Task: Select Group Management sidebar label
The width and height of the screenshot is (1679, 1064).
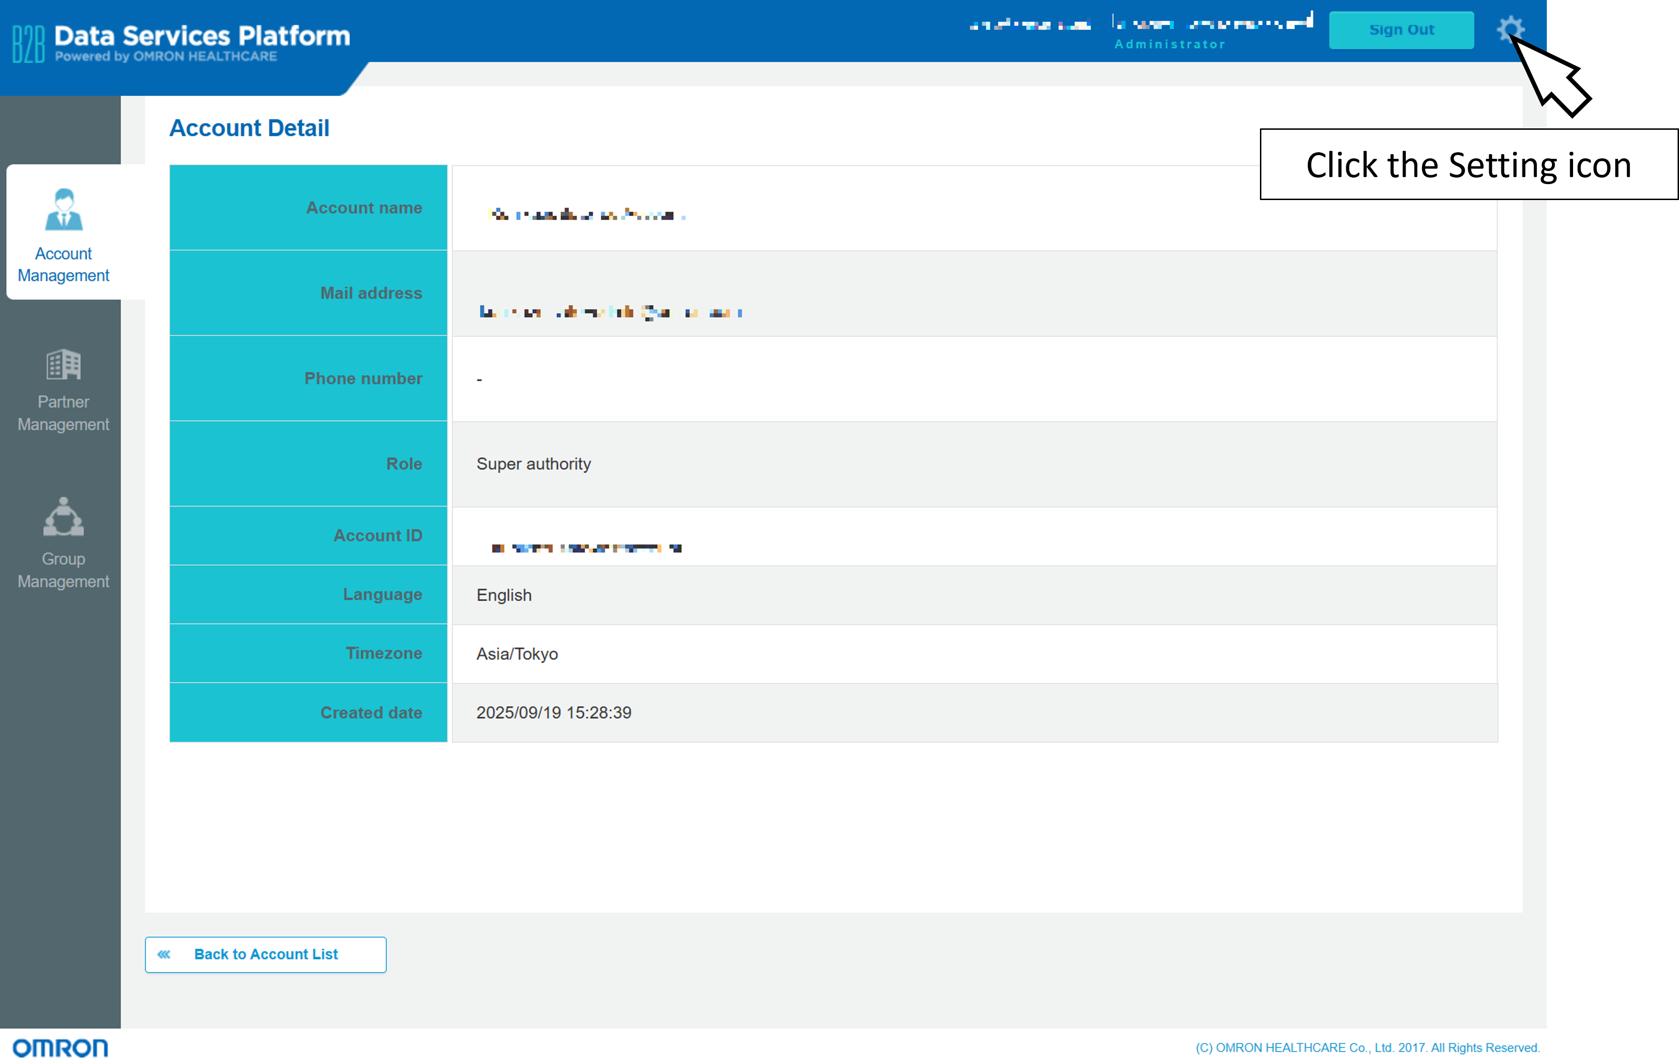Action: click(63, 570)
